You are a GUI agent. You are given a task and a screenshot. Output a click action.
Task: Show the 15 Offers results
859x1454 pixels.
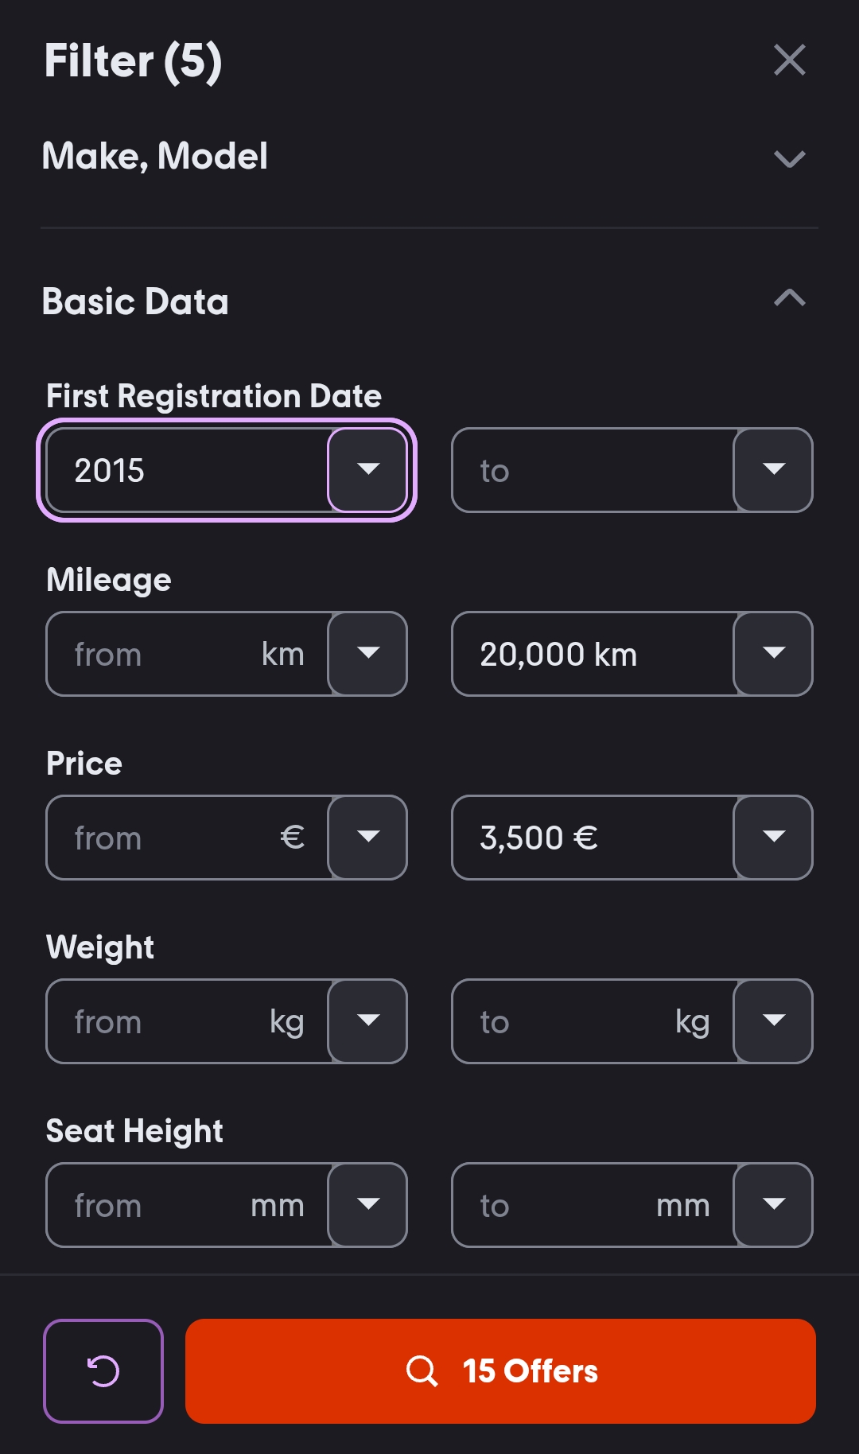[x=531, y=1370]
